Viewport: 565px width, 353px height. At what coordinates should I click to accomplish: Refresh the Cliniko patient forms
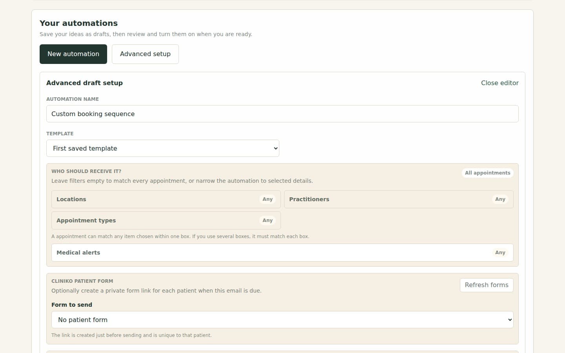[487, 285]
